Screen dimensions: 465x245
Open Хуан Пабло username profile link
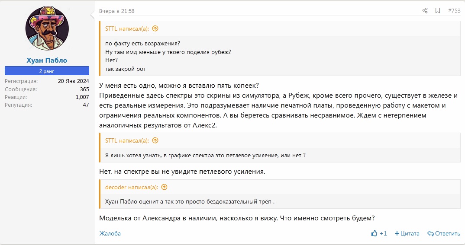coord(47,60)
